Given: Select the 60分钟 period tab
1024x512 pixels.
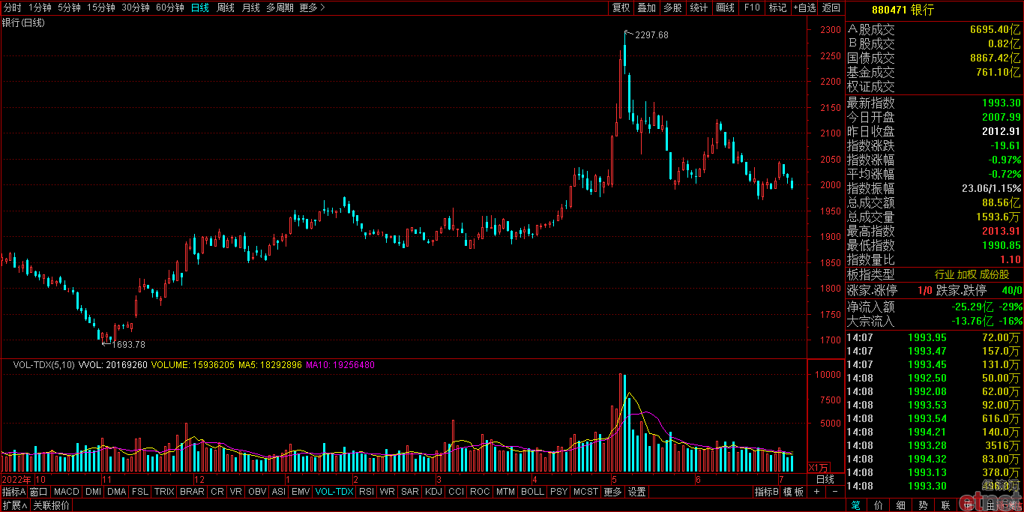Looking at the screenshot, I should click(x=170, y=7).
